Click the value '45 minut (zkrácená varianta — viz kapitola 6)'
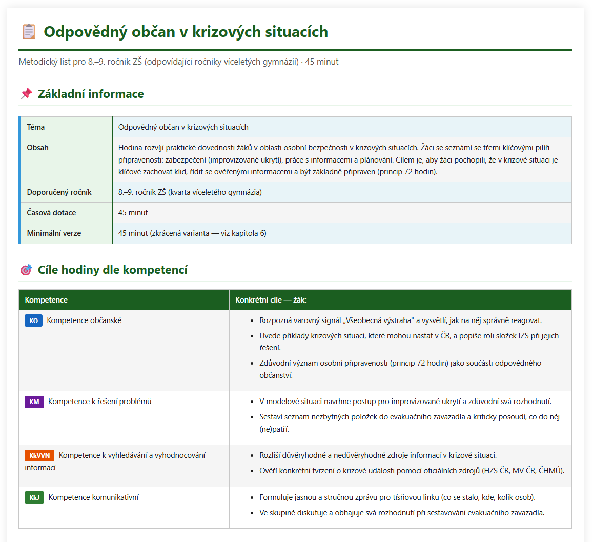The width and height of the screenshot is (593, 542). (192, 233)
